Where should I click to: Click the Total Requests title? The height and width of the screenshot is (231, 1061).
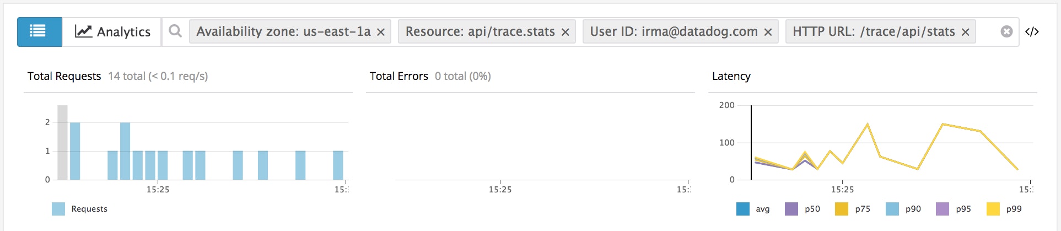point(64,76)
